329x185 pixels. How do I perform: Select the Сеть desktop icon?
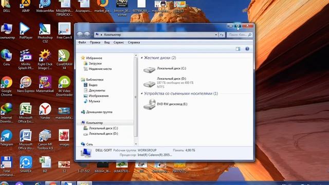coord(6,58)
